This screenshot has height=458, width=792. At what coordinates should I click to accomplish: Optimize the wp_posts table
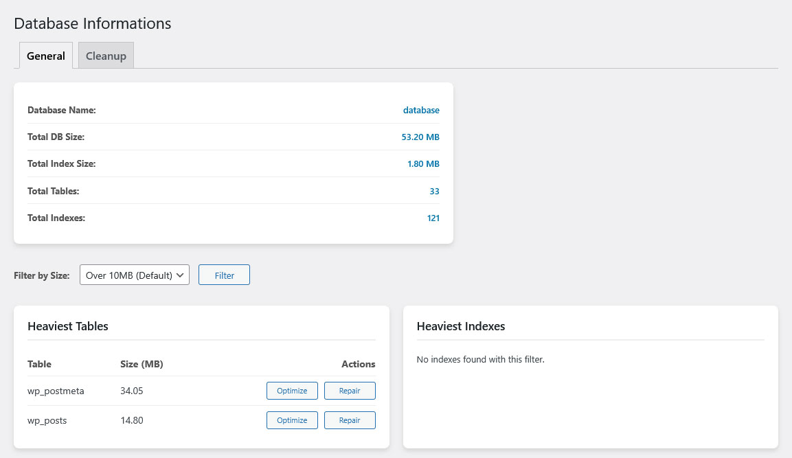(292, 420)
